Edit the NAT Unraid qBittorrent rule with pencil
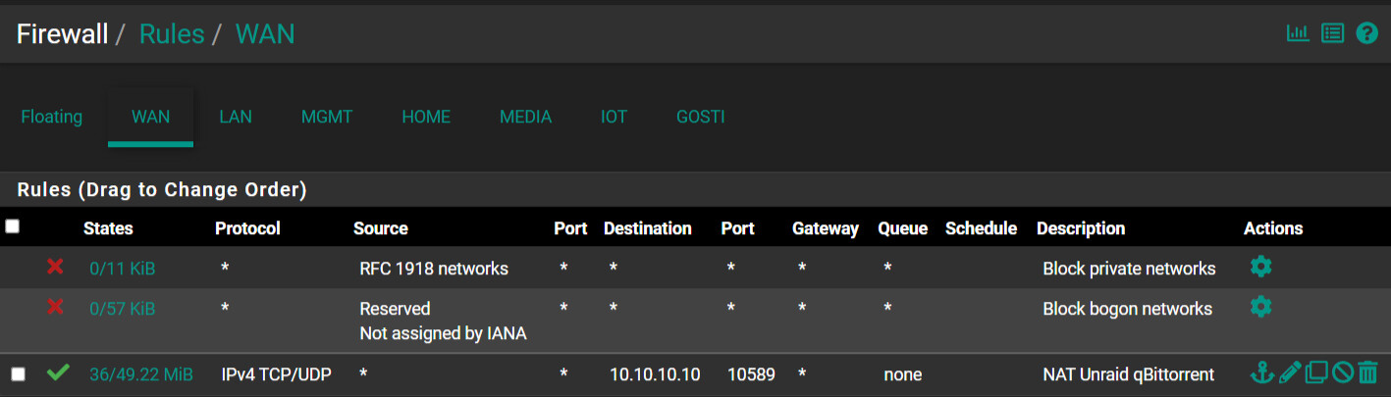Screen dimensions: 1391x397 point(1290,372)
